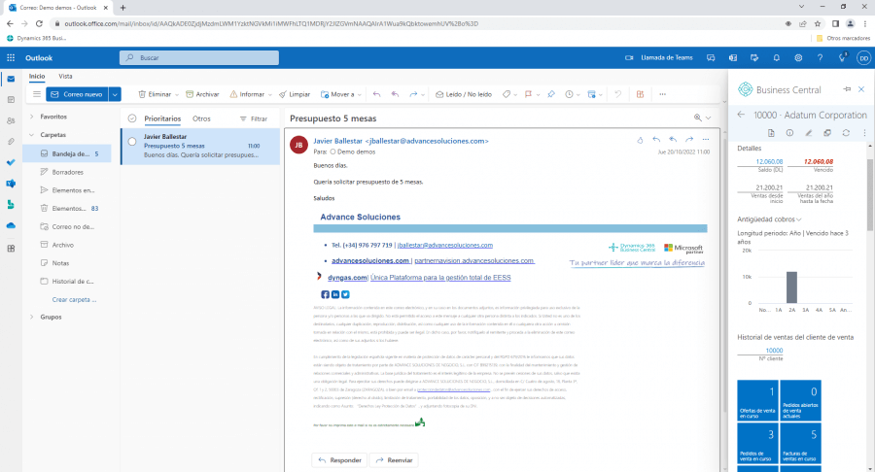Collapse the Carpetas folder section
The height and width of the screenshot is (472, 875).
[x=32, y=134]
